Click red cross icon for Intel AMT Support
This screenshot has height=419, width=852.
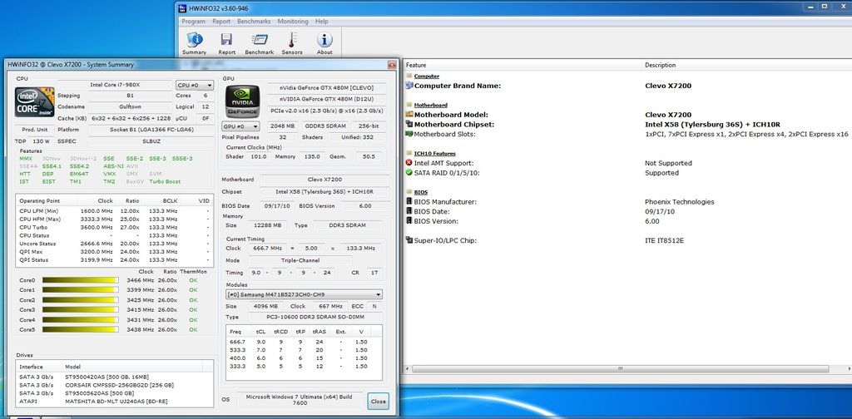(x=409, y=163)
